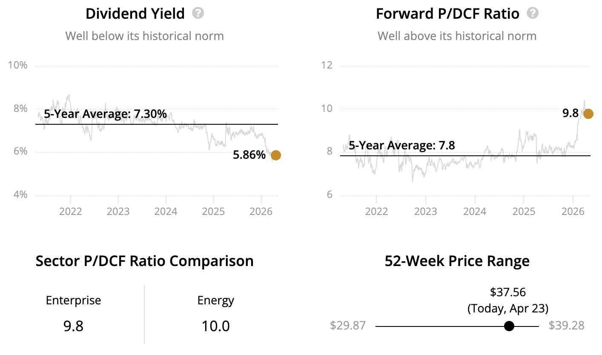Click the Dividend Yield help icon
602x355 pixels.
click(198, 13)
